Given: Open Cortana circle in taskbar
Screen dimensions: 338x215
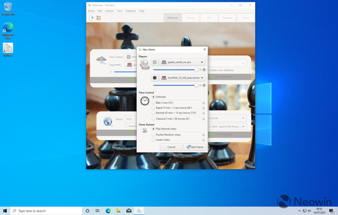Looking at the screenshot, I should click(x=87, y=211).
